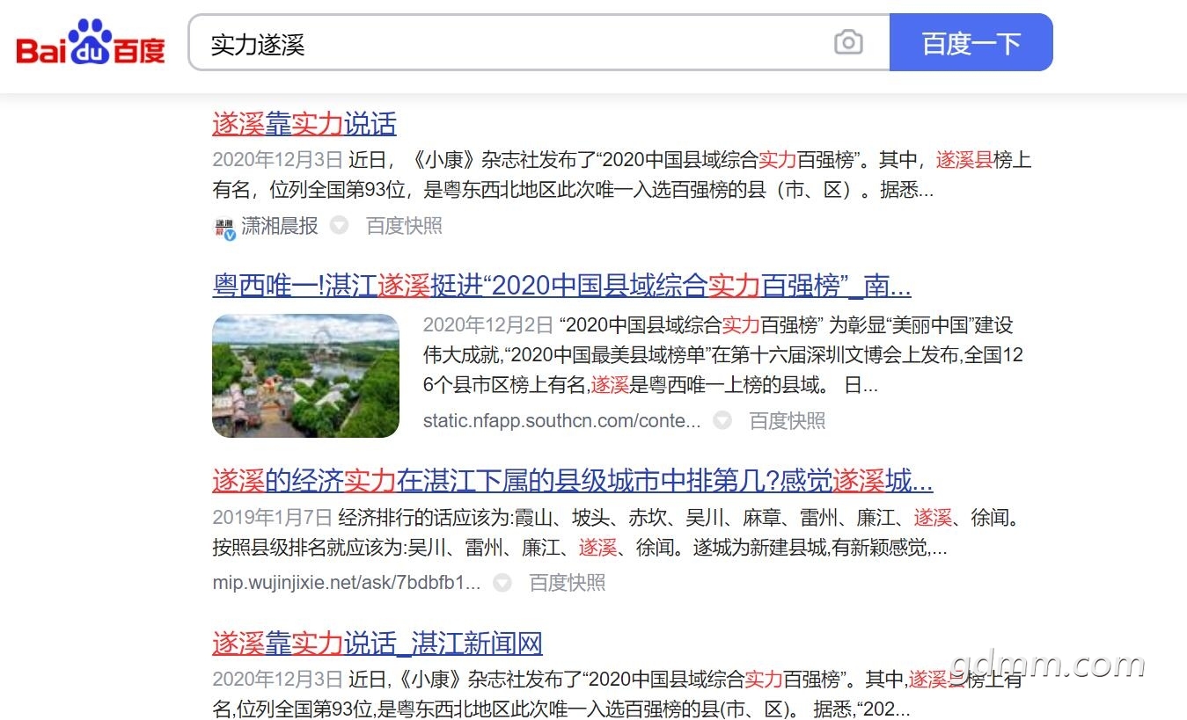Open the 潇湘晨报 source name
Image resolution: width=1187 pixels, height=720 pixels.
[x=280, y=226]
